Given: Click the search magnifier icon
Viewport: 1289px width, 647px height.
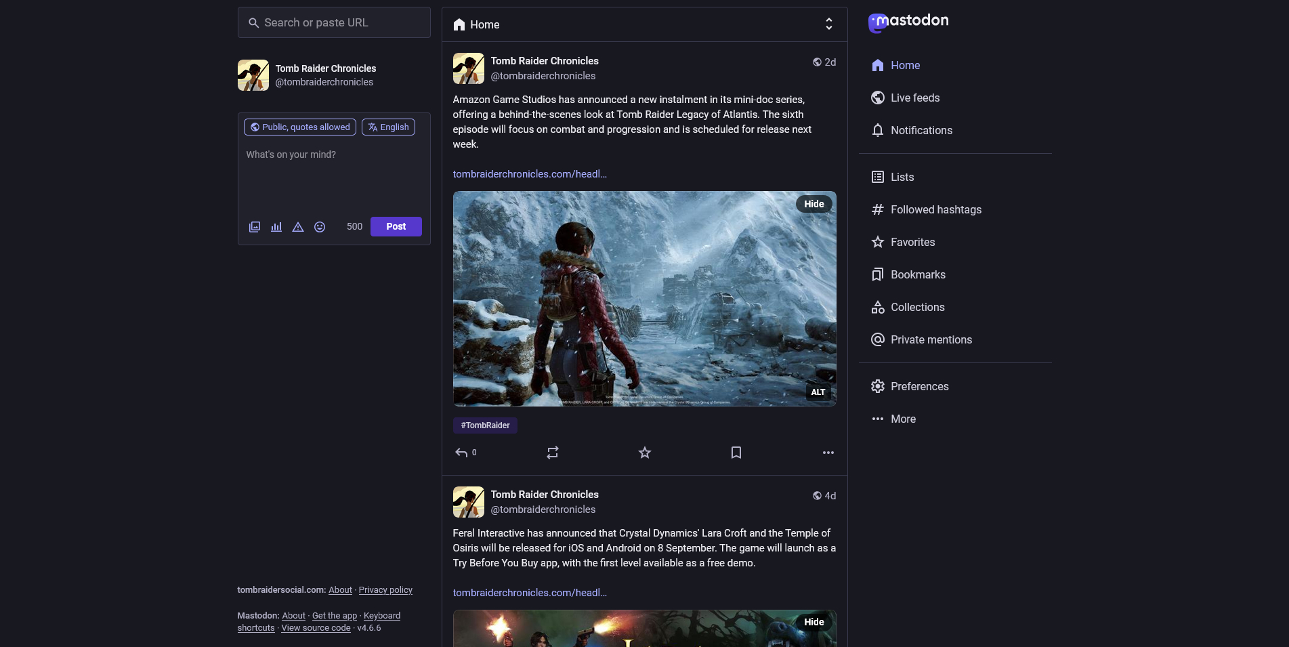Looking at the screenshot, I should tap(254, 23).
